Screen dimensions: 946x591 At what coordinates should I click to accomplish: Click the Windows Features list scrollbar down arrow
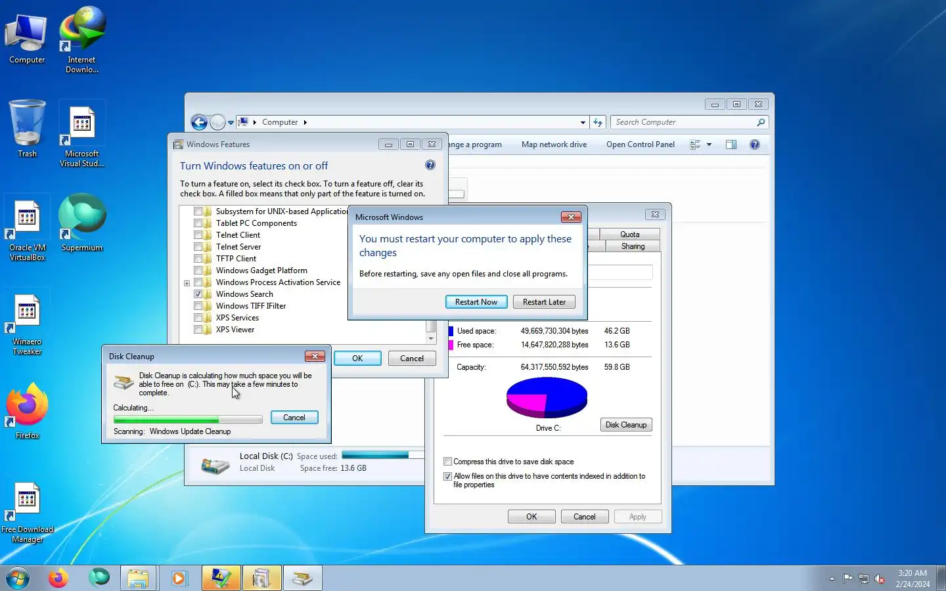coord(431,339)
